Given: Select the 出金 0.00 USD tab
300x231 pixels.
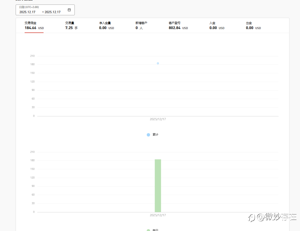Looking at the screenshot, I should [x=253, y=25].
